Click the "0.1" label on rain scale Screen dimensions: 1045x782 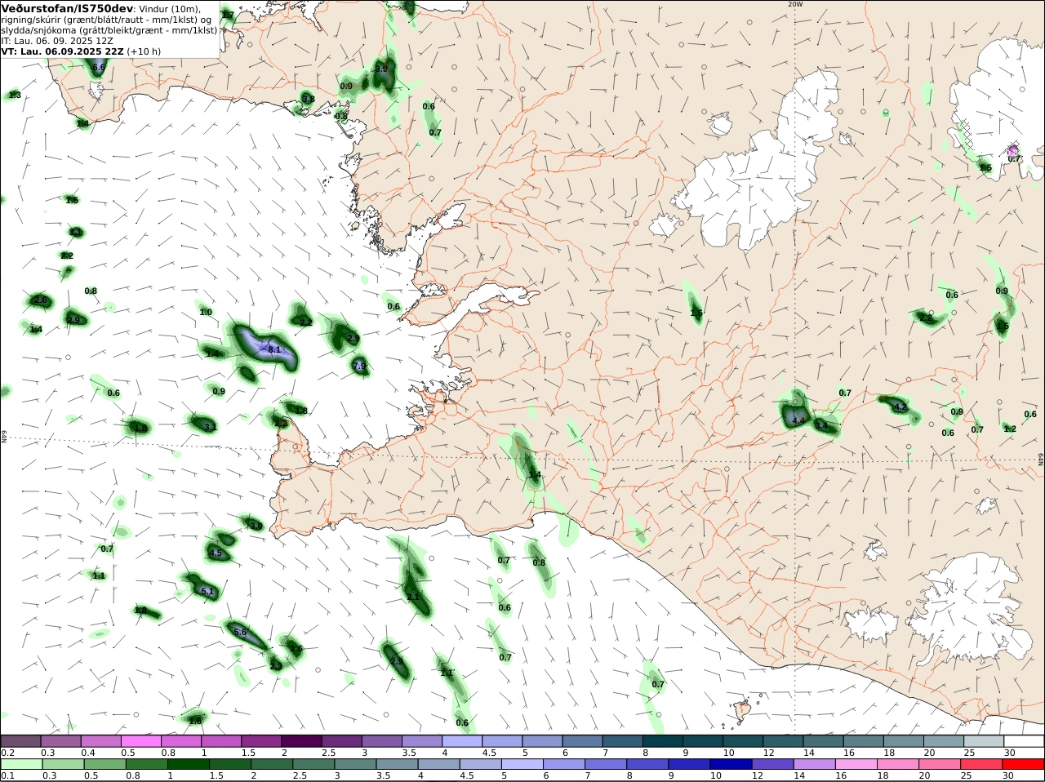click(7, 775)
